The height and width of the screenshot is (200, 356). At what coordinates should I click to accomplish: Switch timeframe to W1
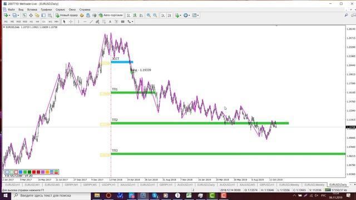pyautogui.click(x=50, y=22)
